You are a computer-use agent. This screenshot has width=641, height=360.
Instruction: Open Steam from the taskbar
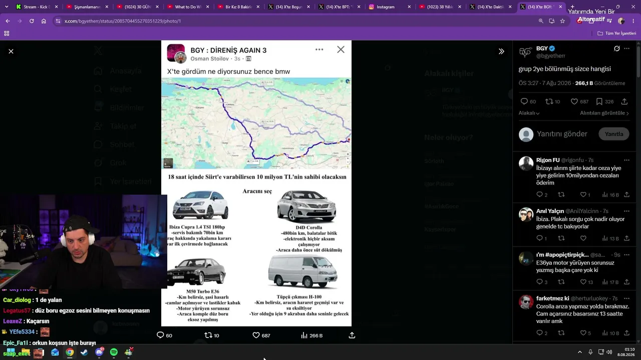(x=84, y=352)
